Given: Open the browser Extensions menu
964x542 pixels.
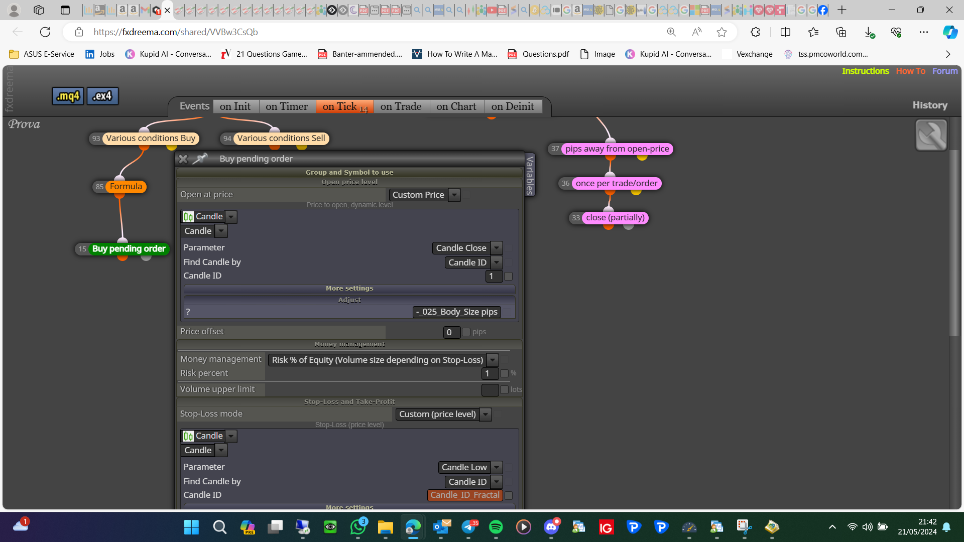Looking at the screenshot, I should pos(755,32).
